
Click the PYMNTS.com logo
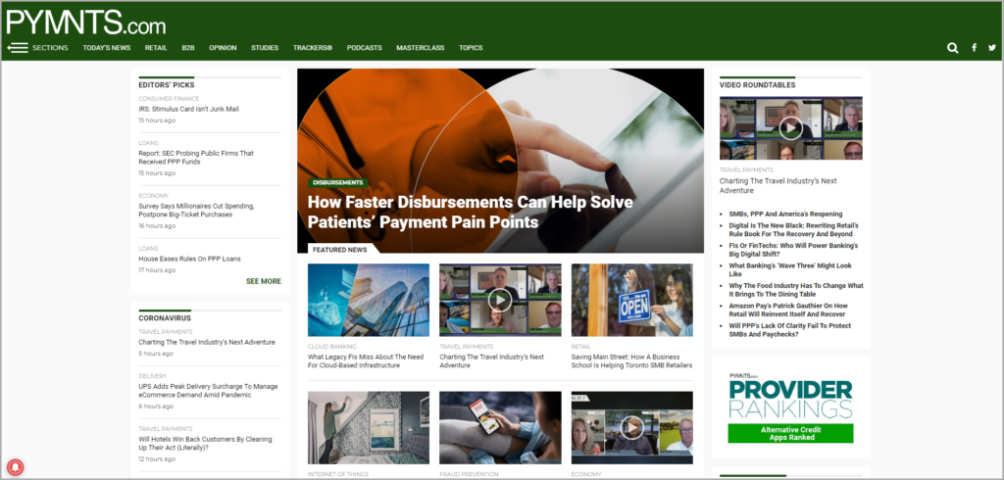[x=86, y=23]
